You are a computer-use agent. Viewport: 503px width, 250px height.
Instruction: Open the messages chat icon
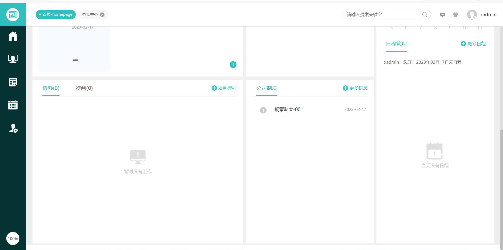(x=442, y=15)
